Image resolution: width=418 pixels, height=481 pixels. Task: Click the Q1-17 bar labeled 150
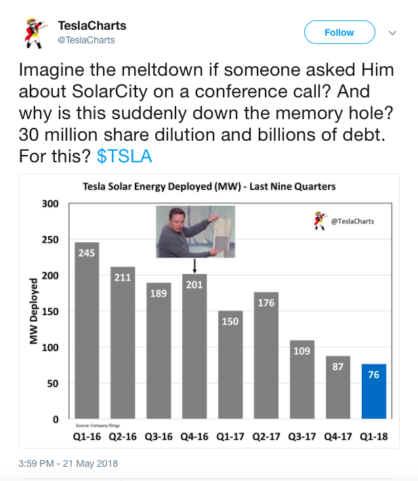pos(230,365)
